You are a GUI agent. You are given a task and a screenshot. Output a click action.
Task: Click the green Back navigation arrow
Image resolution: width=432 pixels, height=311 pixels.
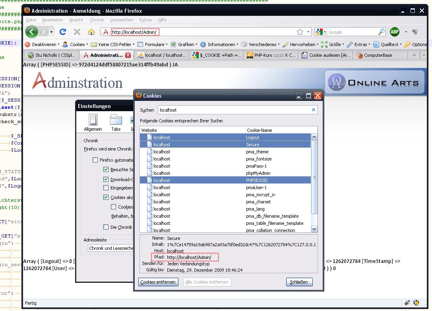tap(32, 32)
